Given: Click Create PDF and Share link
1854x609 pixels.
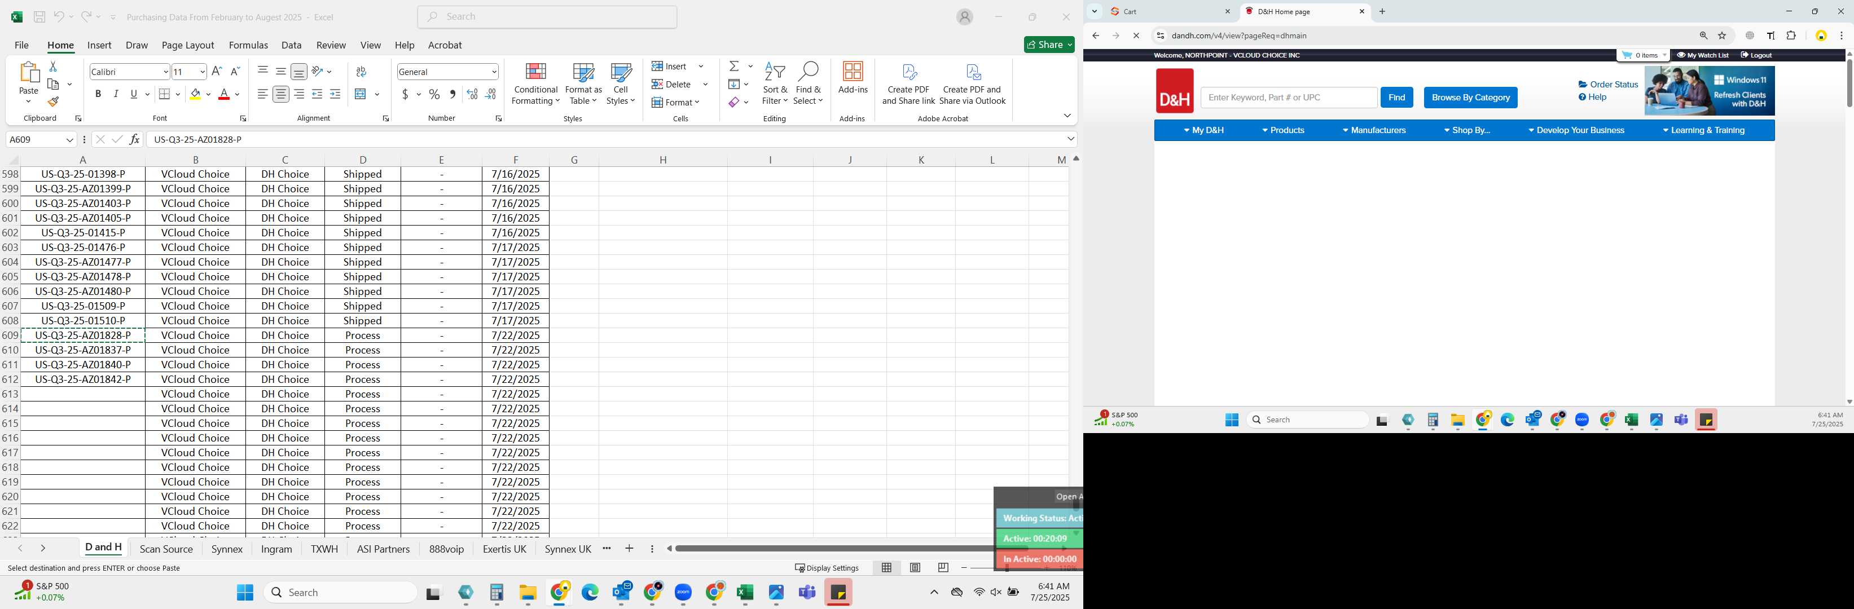Looking at the screenshot, I should [x=908, y=84].
